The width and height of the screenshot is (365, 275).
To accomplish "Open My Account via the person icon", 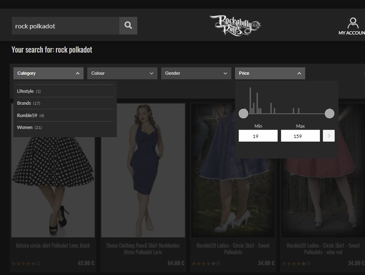I will (353, 24).
